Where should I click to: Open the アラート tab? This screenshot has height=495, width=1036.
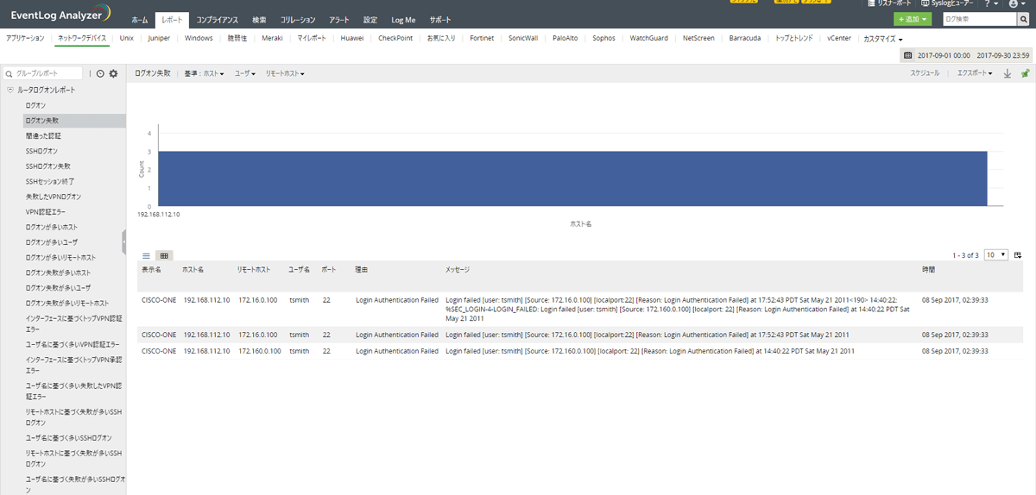coord(339,19)
